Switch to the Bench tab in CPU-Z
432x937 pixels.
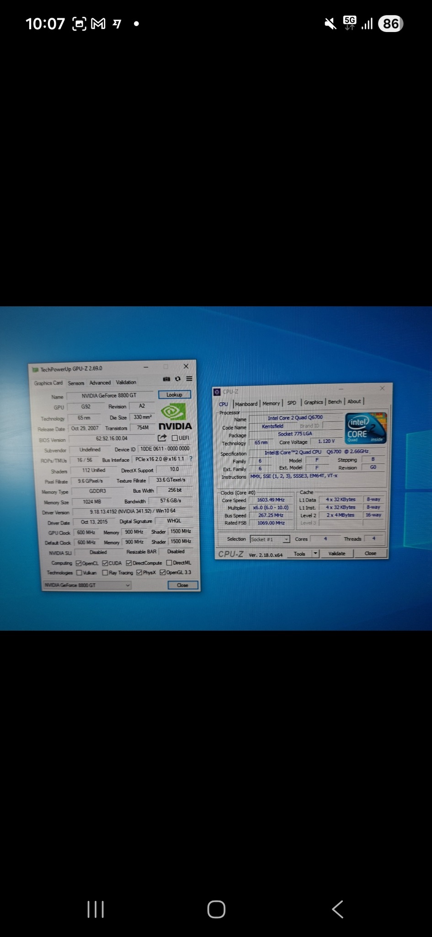click(x=335, y=402)
